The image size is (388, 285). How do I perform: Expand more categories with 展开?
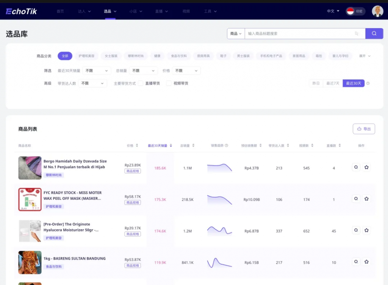click(x=365, y=56)
